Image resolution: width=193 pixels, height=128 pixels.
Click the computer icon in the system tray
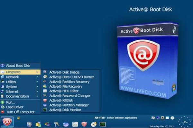(x=162, y=118)
